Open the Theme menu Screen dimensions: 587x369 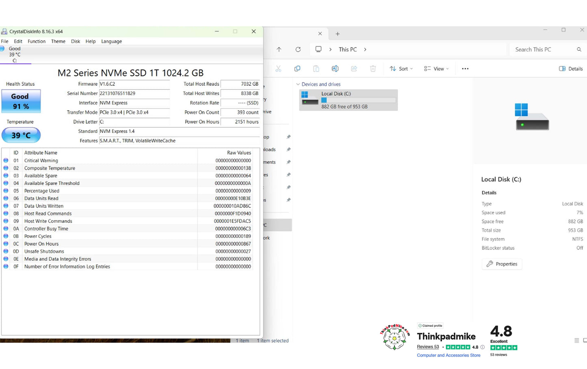[x=58, y=41]
